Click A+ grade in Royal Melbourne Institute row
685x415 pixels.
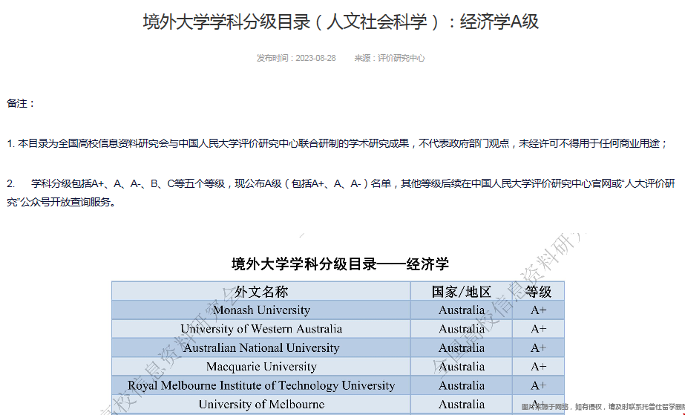538,385
